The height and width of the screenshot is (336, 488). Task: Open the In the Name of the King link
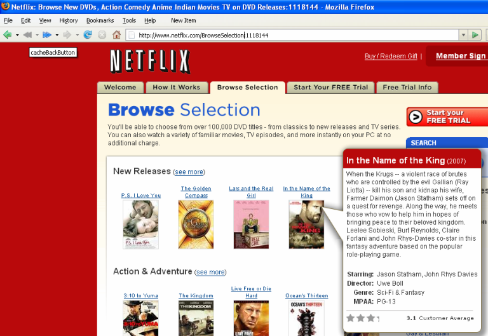click(x=306, y=192)
